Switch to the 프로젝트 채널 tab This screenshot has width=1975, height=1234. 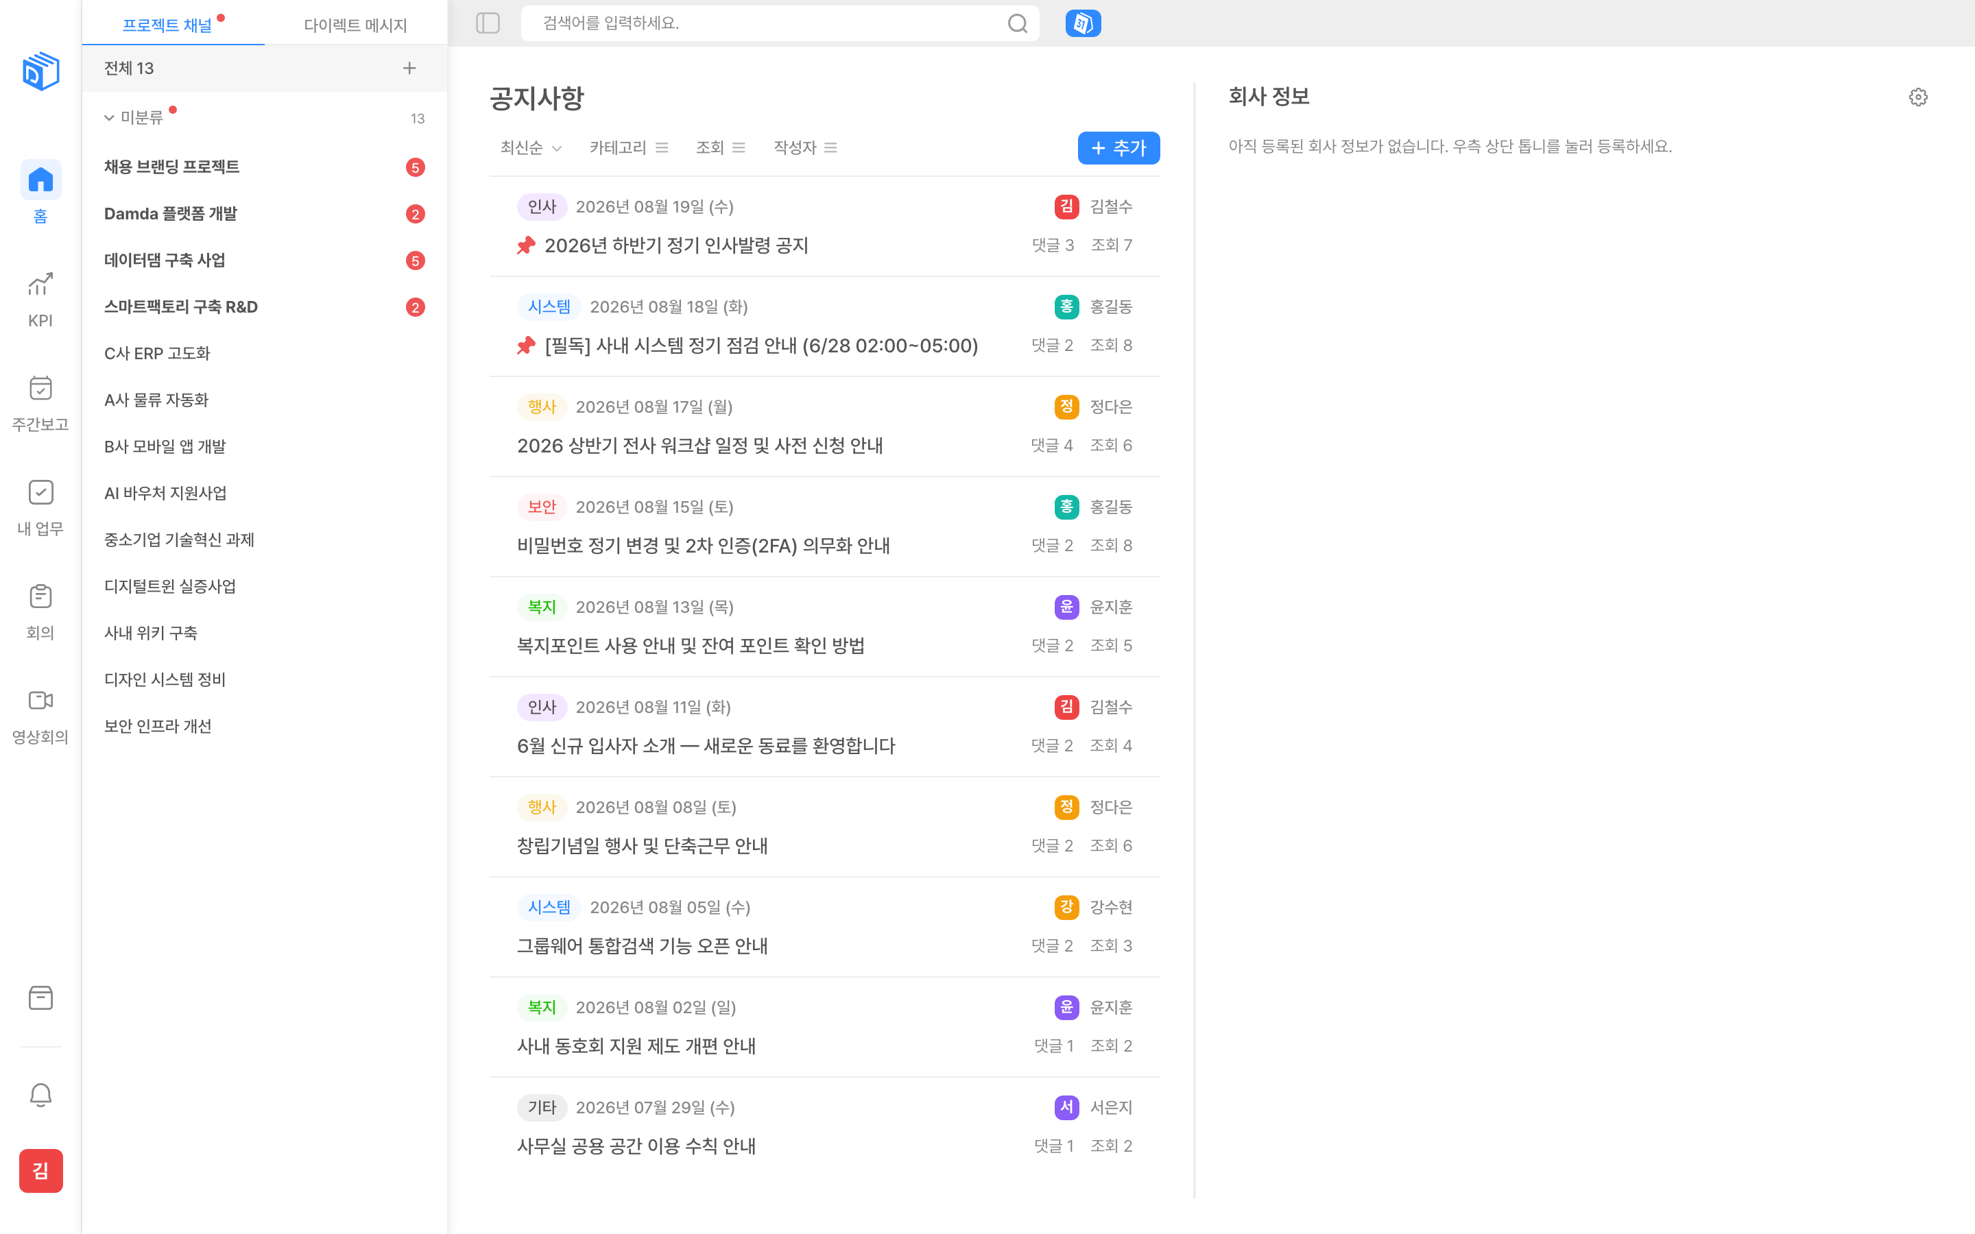pyautogui.click(x=173, y=25)
